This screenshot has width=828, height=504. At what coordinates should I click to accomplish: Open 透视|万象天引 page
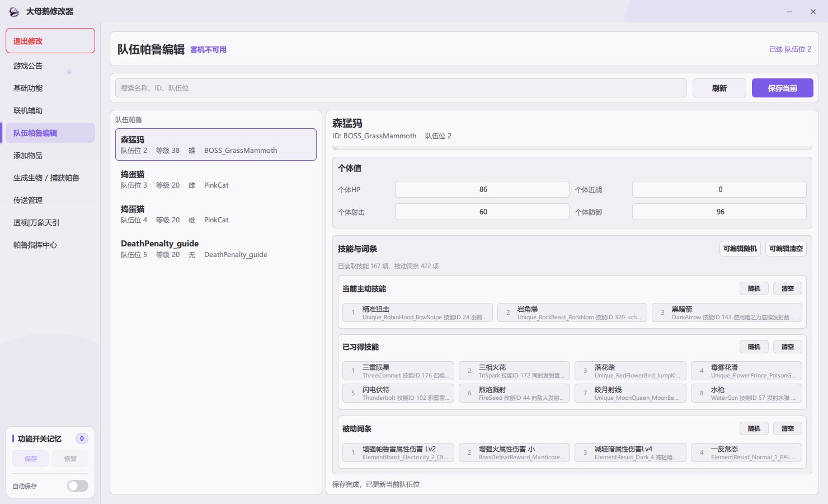pos(50,223)
